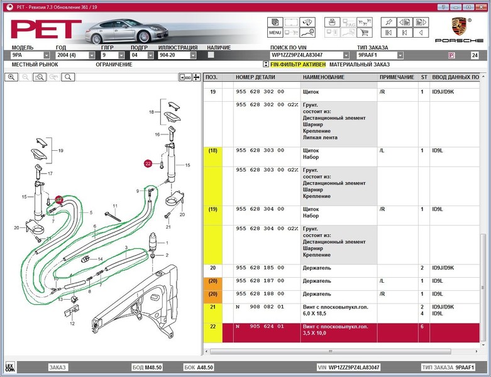
Task: Expand the ГОД dropdown
Action: (x=91, y=55)
